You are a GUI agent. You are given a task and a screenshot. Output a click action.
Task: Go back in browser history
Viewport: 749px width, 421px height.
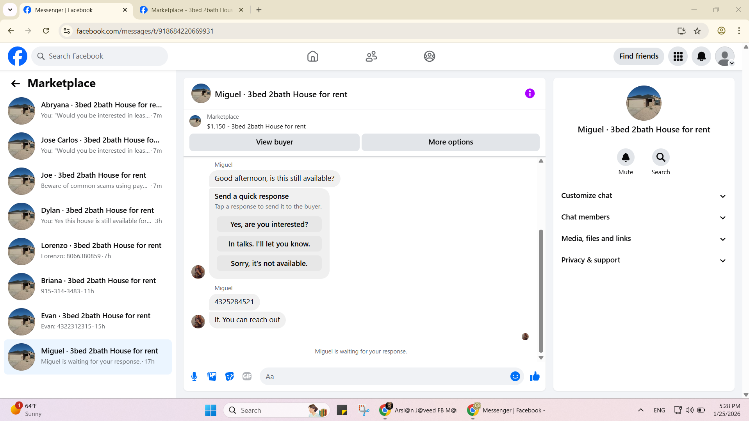coord(11,31)
